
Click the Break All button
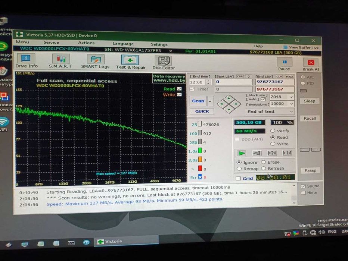pos(311,65)
